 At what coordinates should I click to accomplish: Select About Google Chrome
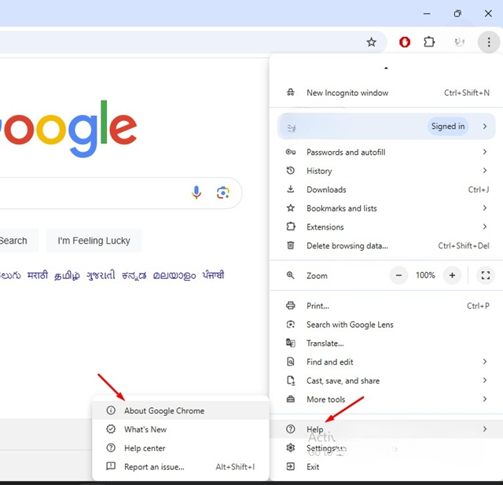tap(180, 410)
